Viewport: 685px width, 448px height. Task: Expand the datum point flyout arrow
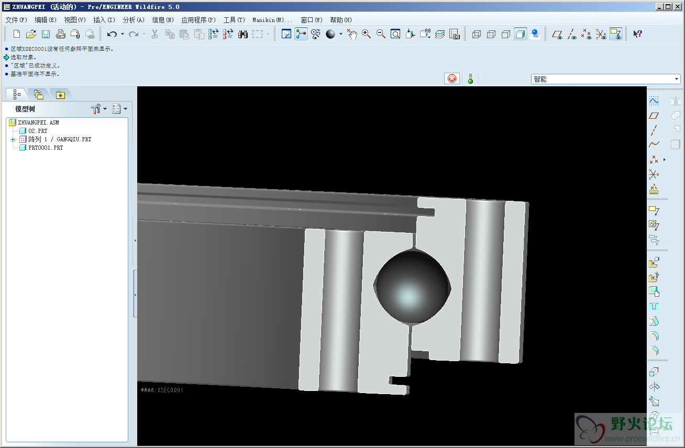664,159
